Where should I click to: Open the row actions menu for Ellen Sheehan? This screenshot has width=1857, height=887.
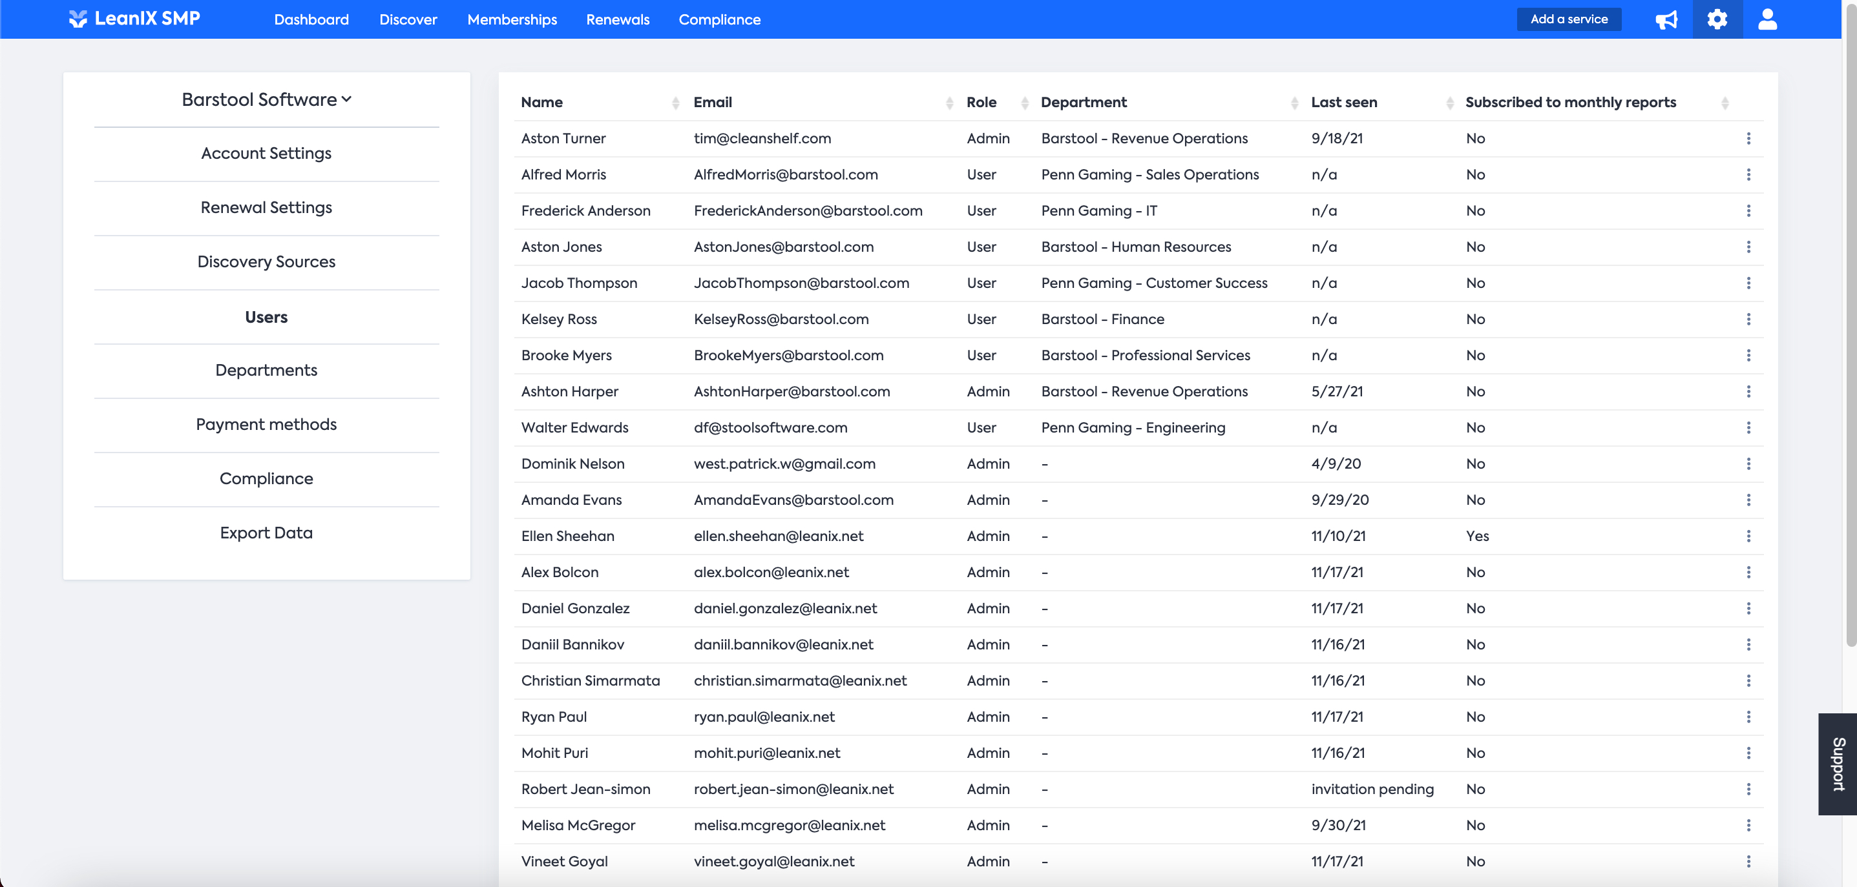(x=1748, y=536)
